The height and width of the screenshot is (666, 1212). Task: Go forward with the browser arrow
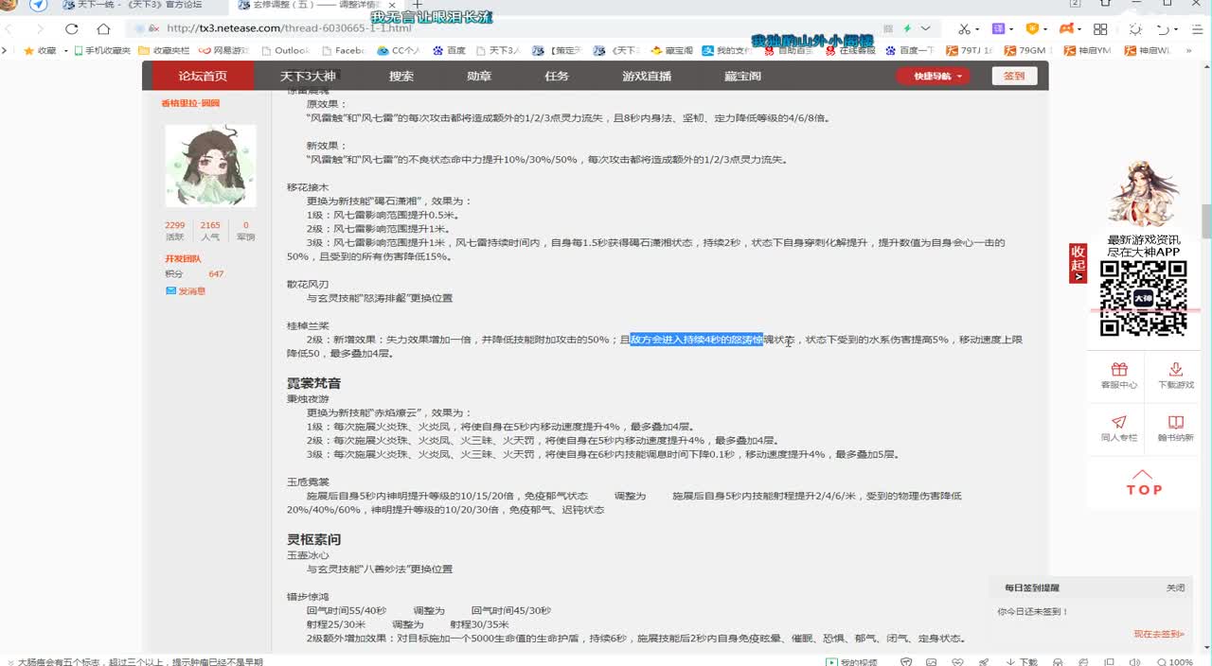tap(40, 28)
